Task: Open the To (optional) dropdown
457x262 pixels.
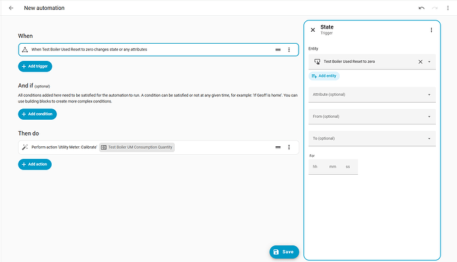Action: coord(372,138)
